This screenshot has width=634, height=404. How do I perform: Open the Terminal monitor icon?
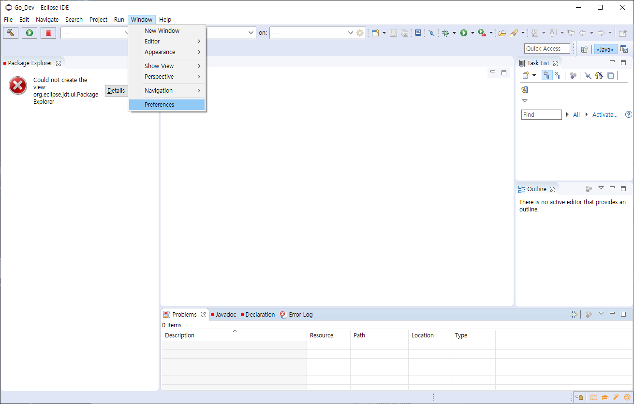418,33
